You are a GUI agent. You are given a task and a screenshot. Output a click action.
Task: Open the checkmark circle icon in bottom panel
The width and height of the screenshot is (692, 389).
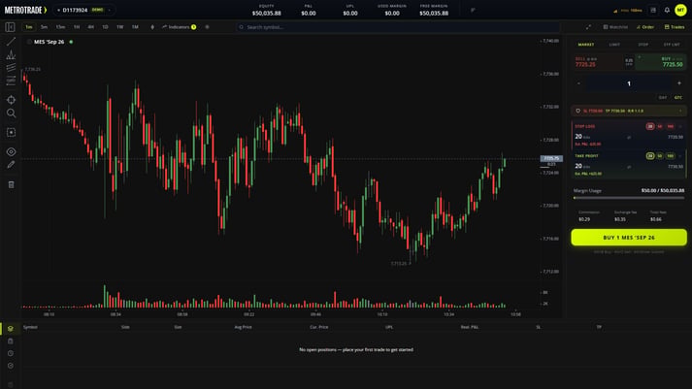[x=11, y=366]
